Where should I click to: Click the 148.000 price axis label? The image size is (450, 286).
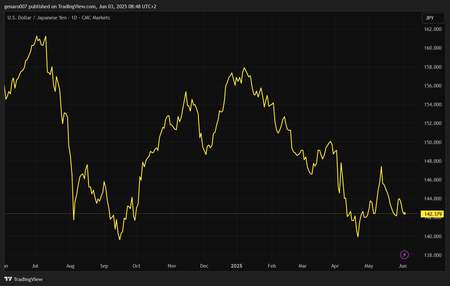click(433, 161)
